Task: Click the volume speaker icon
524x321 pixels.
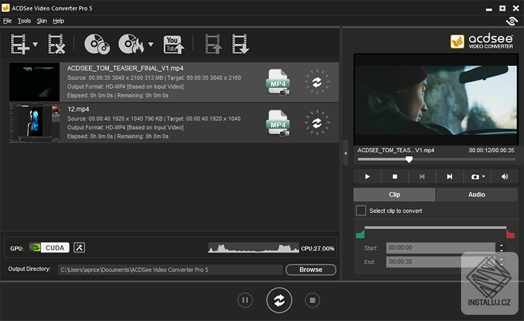Action: (x=505, y=177)
